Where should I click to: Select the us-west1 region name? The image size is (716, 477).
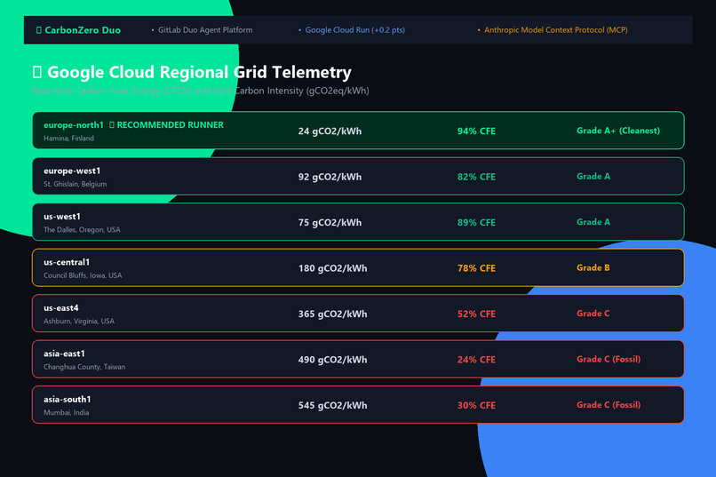61,217
